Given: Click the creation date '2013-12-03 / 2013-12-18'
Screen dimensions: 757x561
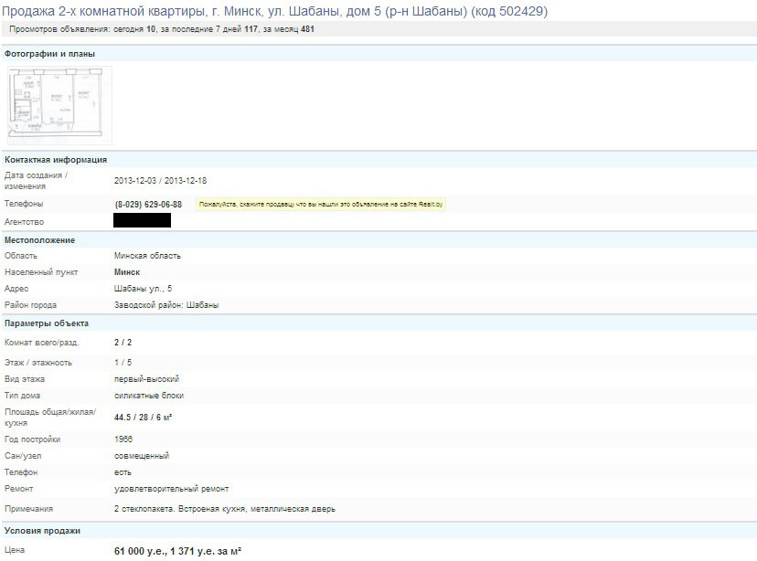Looking at the screenshot, I should [160, 181].
